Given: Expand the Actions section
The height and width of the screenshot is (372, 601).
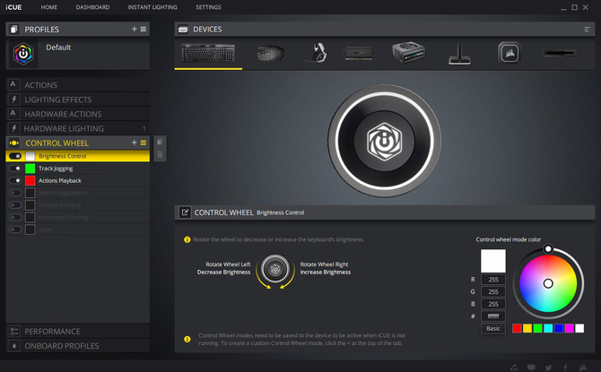Looking at the screenshot, I should [x=77, y=85].
